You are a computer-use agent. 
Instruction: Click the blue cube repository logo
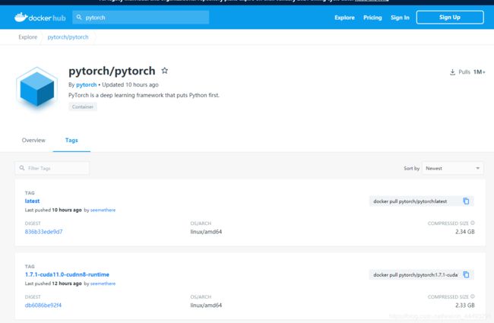[37, 89]
